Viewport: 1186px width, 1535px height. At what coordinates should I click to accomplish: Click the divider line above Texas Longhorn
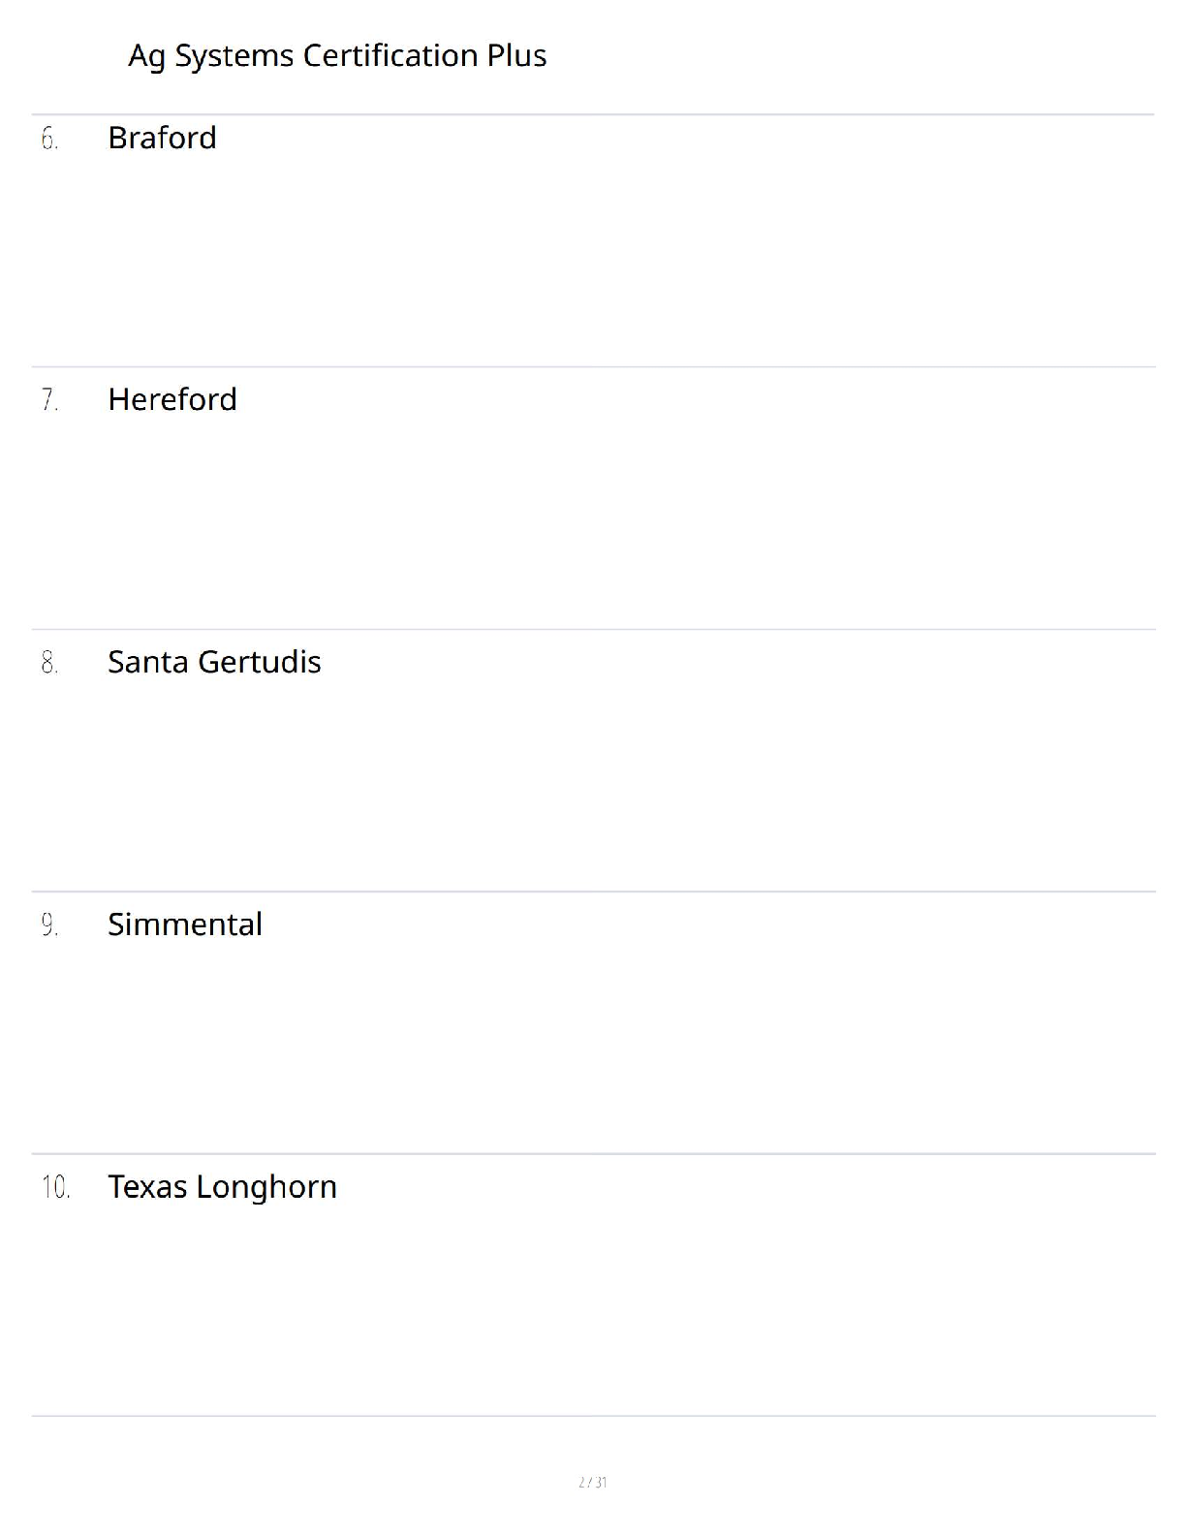pos(593,1153)
